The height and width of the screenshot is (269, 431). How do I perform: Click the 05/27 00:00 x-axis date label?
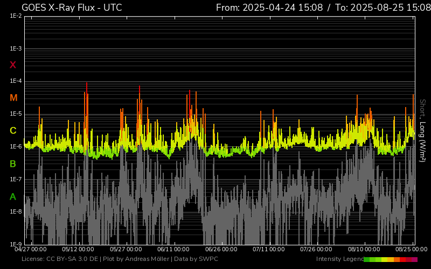pos(126,250)
